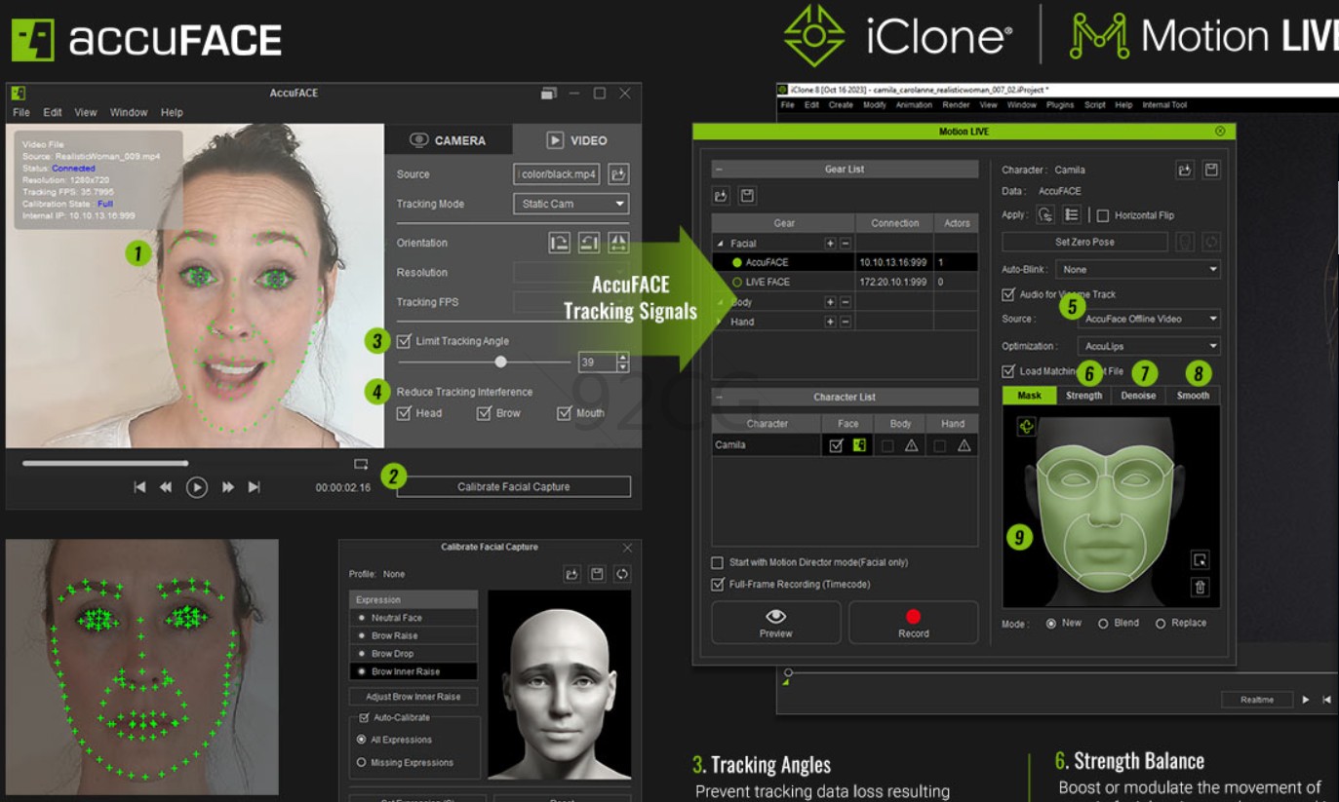
Task: Uncheck the Mouth interference checkbox
Action: point(564,413)
